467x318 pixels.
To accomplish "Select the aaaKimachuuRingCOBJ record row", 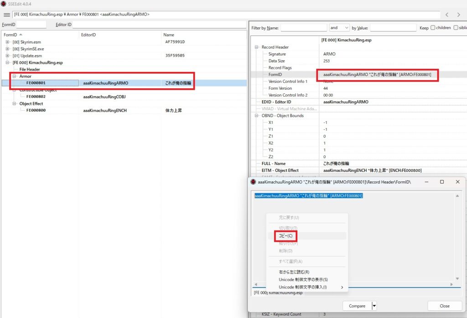I will click(105, 97).
